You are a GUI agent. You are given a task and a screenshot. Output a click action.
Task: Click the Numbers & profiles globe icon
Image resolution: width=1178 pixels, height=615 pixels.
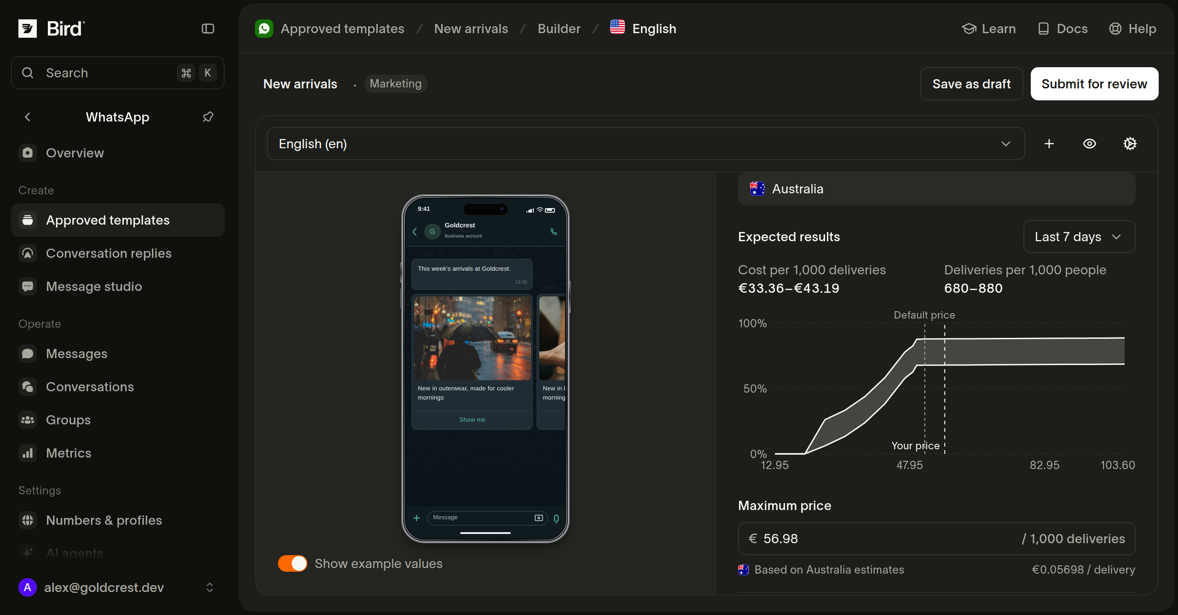tap(28, 520)
